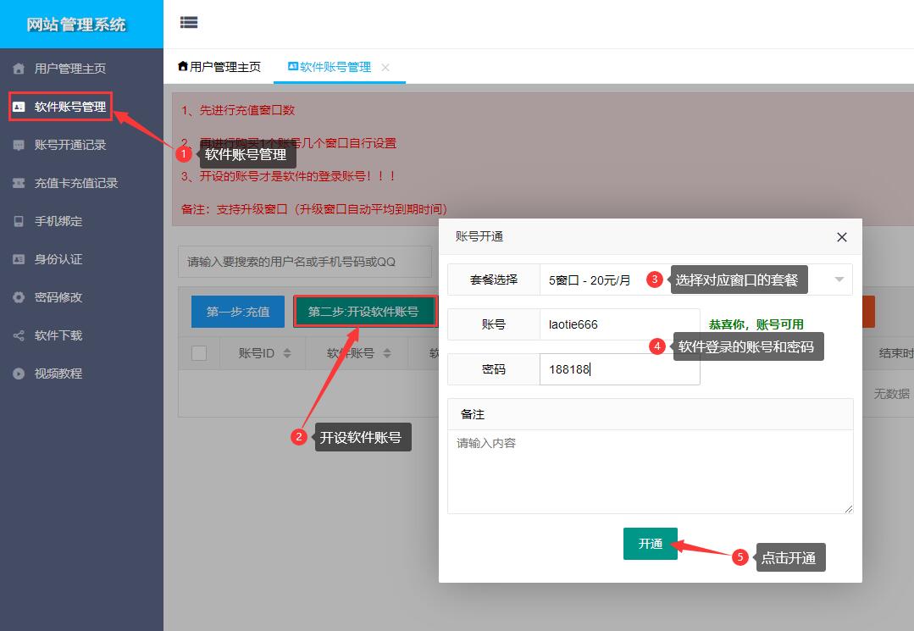The width and height of the screenshot is (914, 631).
Task: Click the play icon beside 视频教程
Action: coord(19,374)
